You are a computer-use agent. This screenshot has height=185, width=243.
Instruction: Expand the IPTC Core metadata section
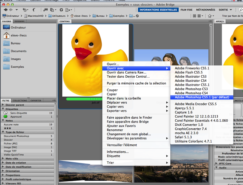[x=216, y=164]
